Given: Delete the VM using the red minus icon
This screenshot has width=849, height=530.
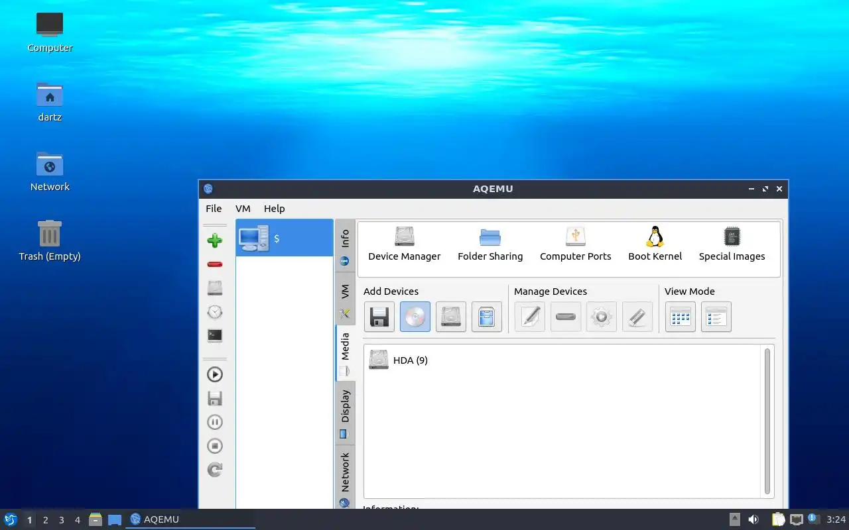Looking at the screenshot, I should 214,264.
